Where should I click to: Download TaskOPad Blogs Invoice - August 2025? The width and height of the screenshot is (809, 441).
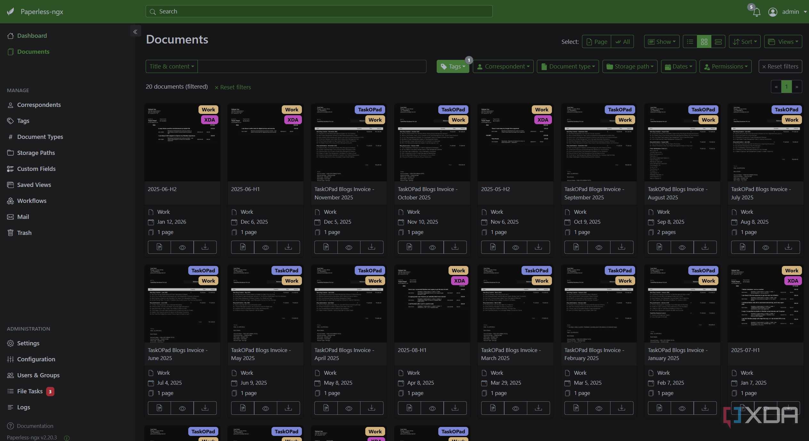[705, 247]
